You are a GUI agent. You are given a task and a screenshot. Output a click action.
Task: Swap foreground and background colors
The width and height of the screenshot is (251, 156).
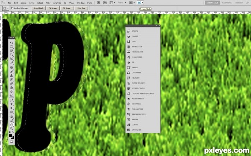(x=13, y=132)
